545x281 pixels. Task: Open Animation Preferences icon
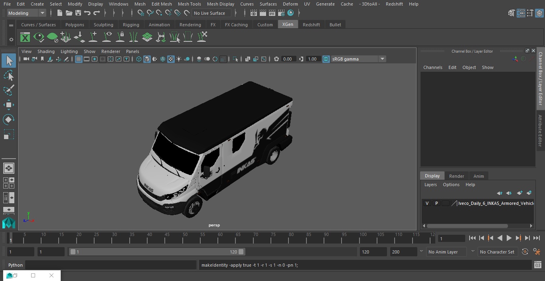(537, 252)
